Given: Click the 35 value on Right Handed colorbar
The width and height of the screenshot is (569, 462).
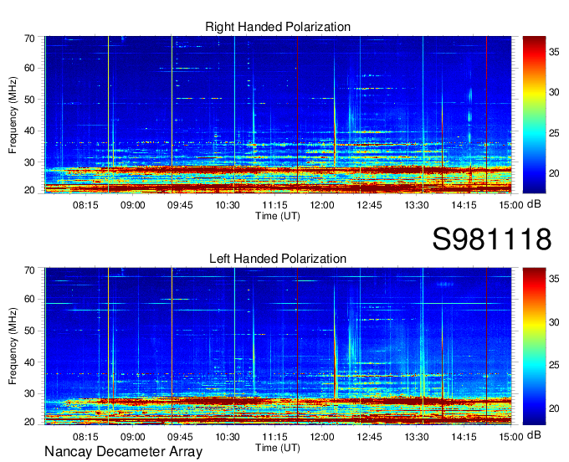Looking at the screenshot, I should (x=554, y=52).
